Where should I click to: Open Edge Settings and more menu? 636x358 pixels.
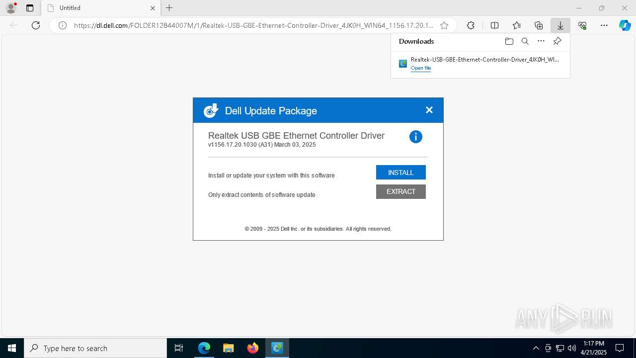(604, 25)
